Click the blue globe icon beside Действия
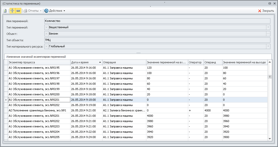The image size is (278, 147). point(46,11)
